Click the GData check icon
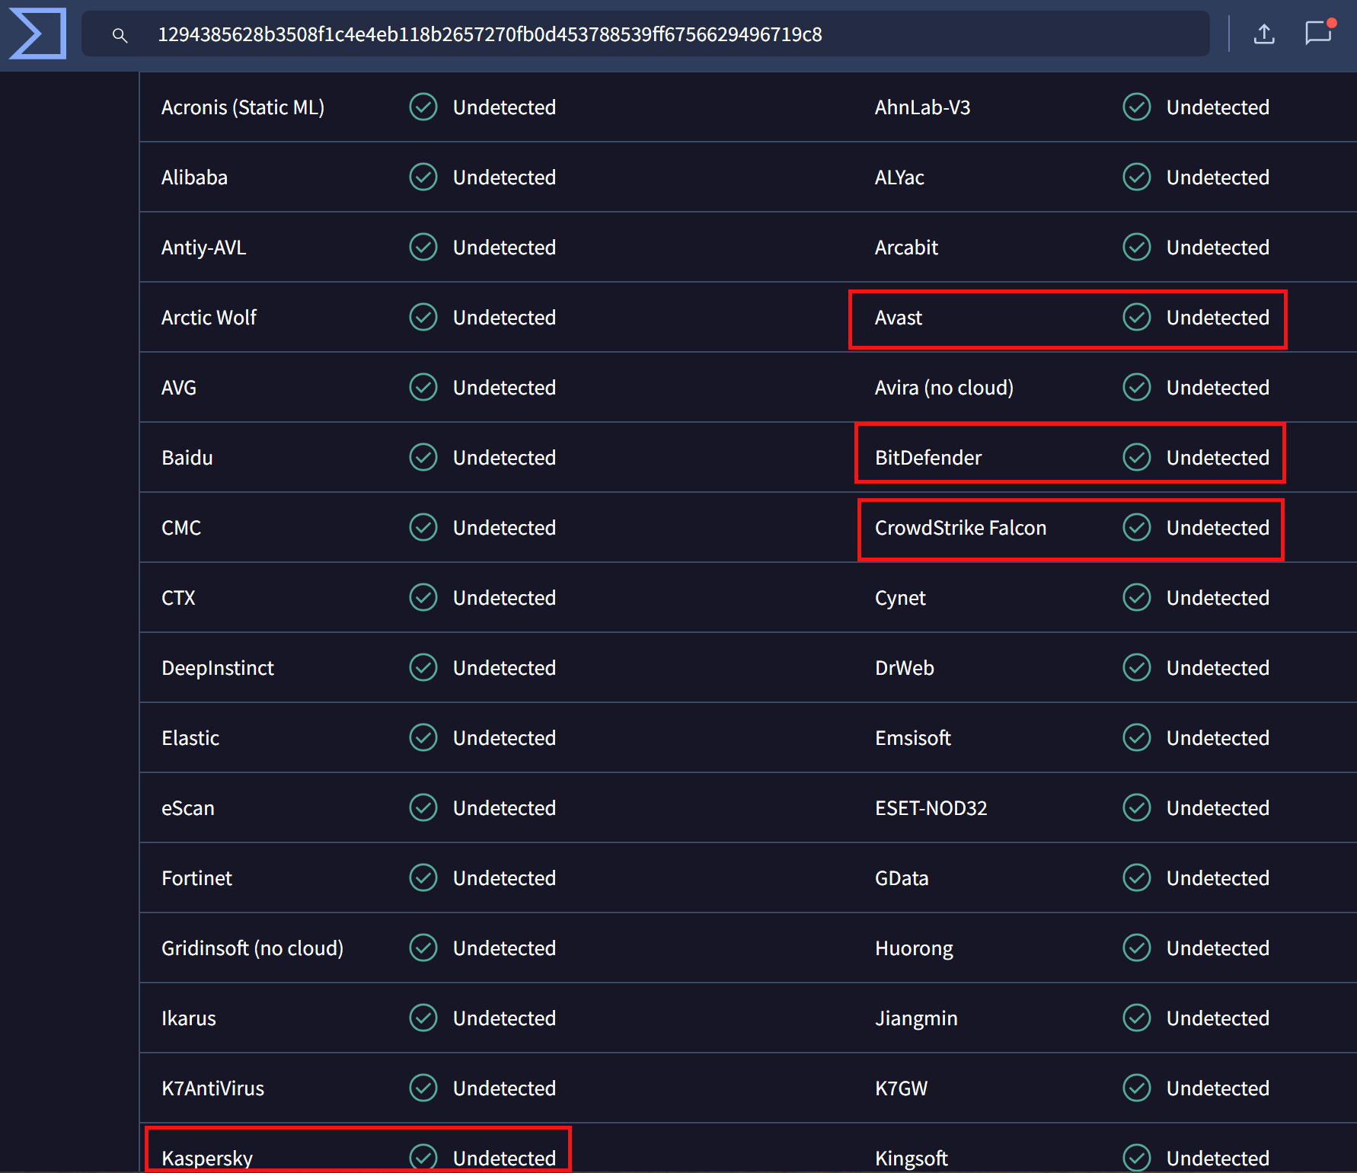The height and width of the screenshot is (1173, 1357). click(1137, 878)
